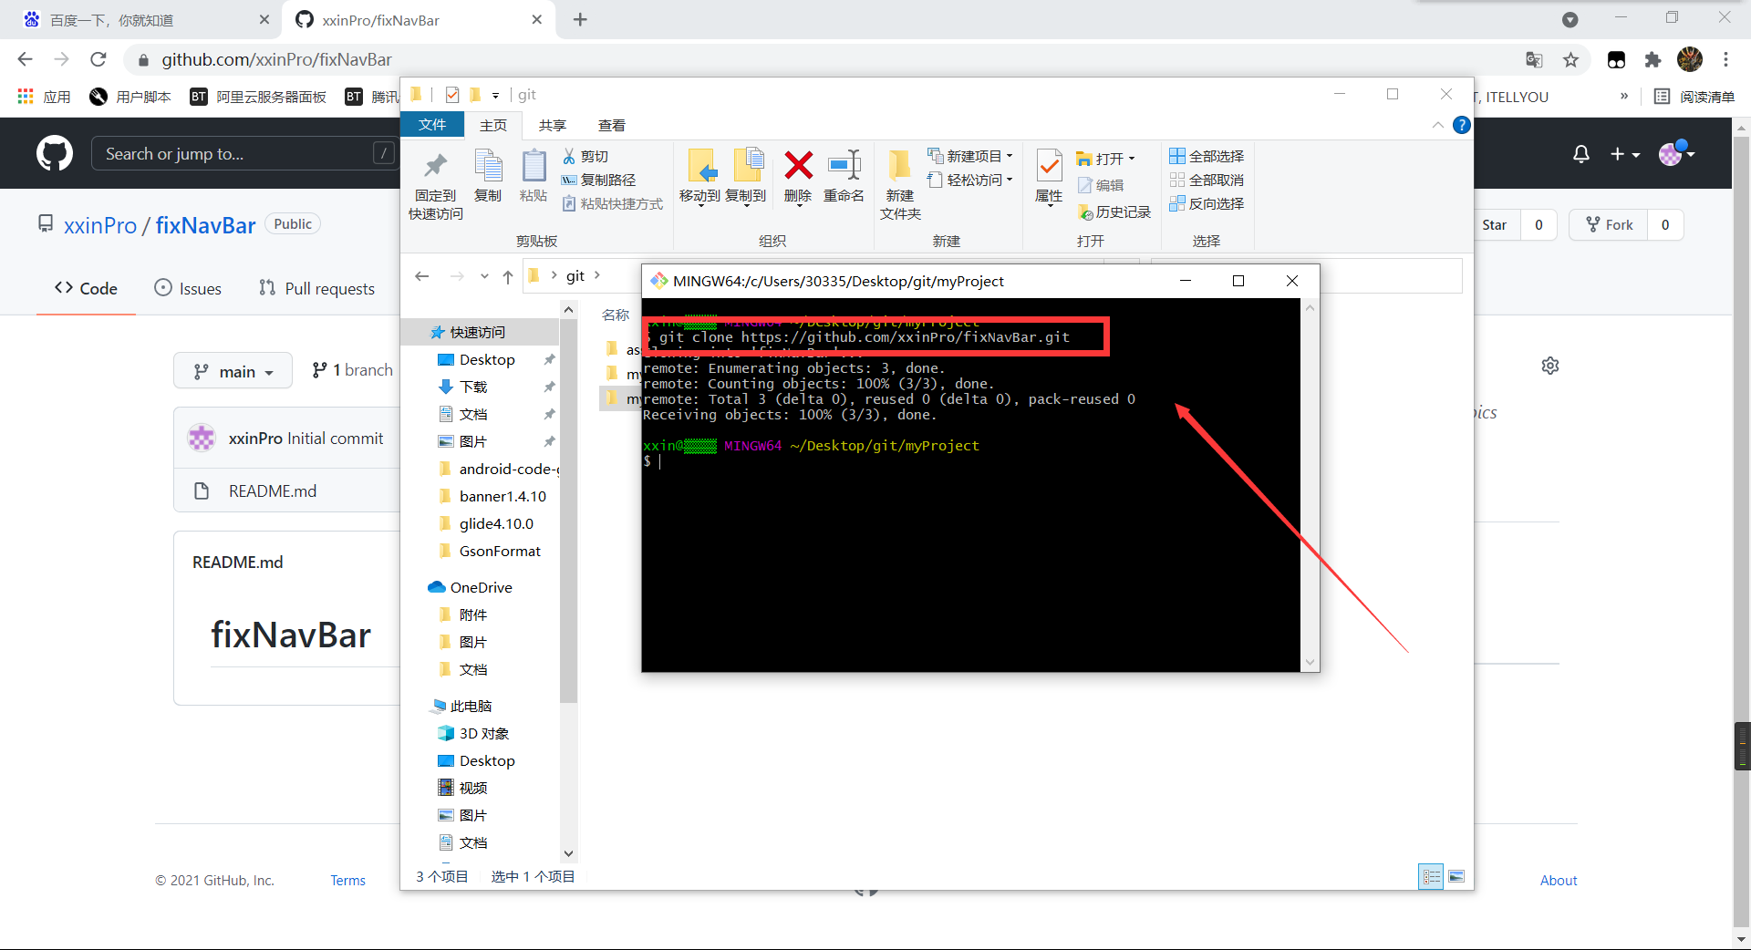Open the main branch dropdown

233,371
